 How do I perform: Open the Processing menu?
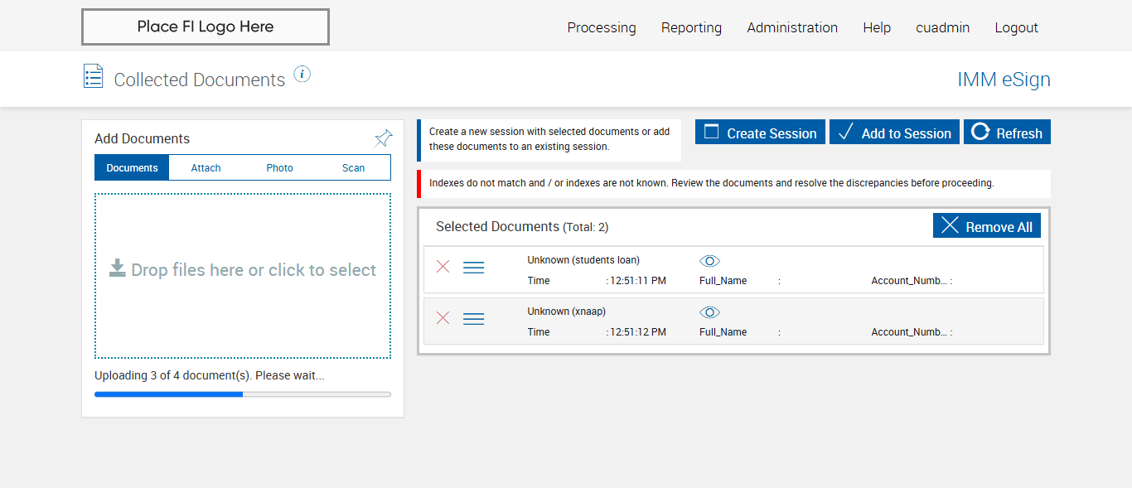602,27
